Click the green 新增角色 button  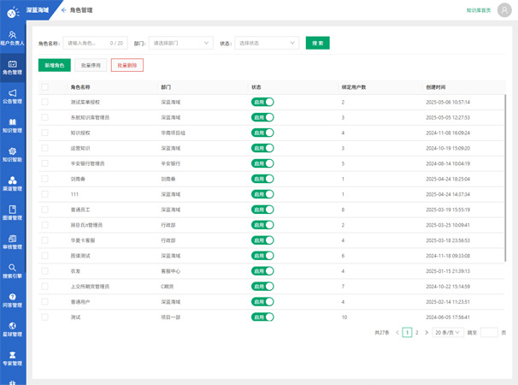tap(55, 64)
